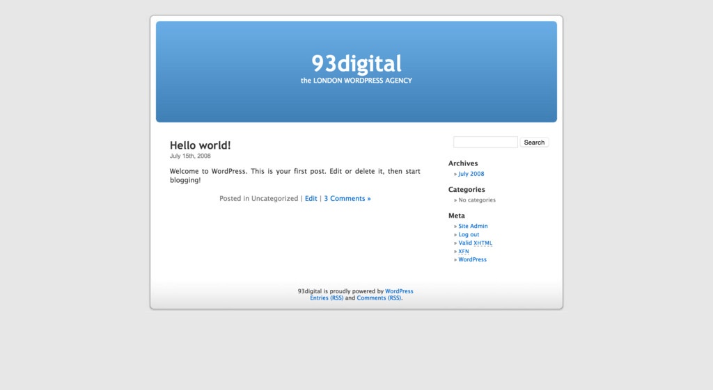This screenshot has height=390, width=713.
Task: Subscribe via Entries (RSS) link
Action: 327,298
